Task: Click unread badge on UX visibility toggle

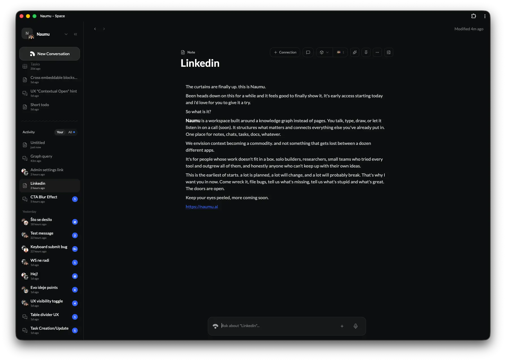Action: (x=75, y=303)
